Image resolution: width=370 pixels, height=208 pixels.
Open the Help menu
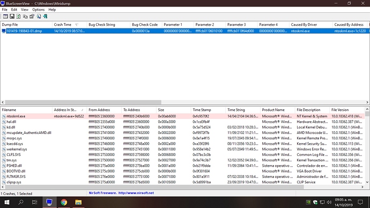[52, 10]
